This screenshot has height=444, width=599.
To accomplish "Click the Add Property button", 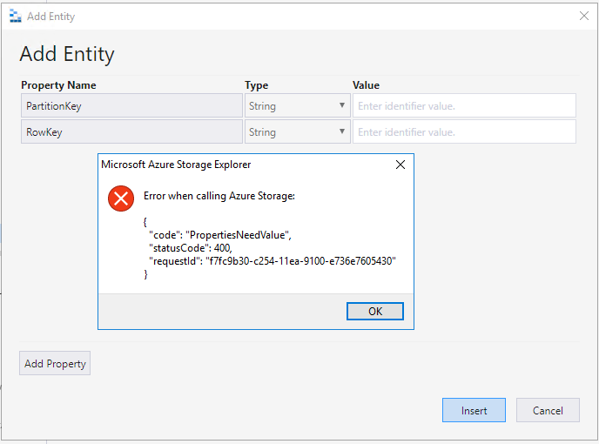I will click(x=55, y=363).
